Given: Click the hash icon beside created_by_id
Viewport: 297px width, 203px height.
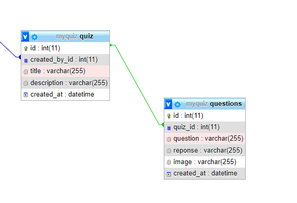Looking at the screenshot, I should coord(26,61).
